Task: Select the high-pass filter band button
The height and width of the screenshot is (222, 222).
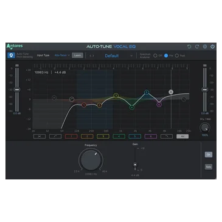Action: [x=55, y=136]
